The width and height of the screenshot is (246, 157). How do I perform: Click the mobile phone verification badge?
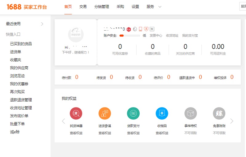pyautogui.click(x=141, y=29)
